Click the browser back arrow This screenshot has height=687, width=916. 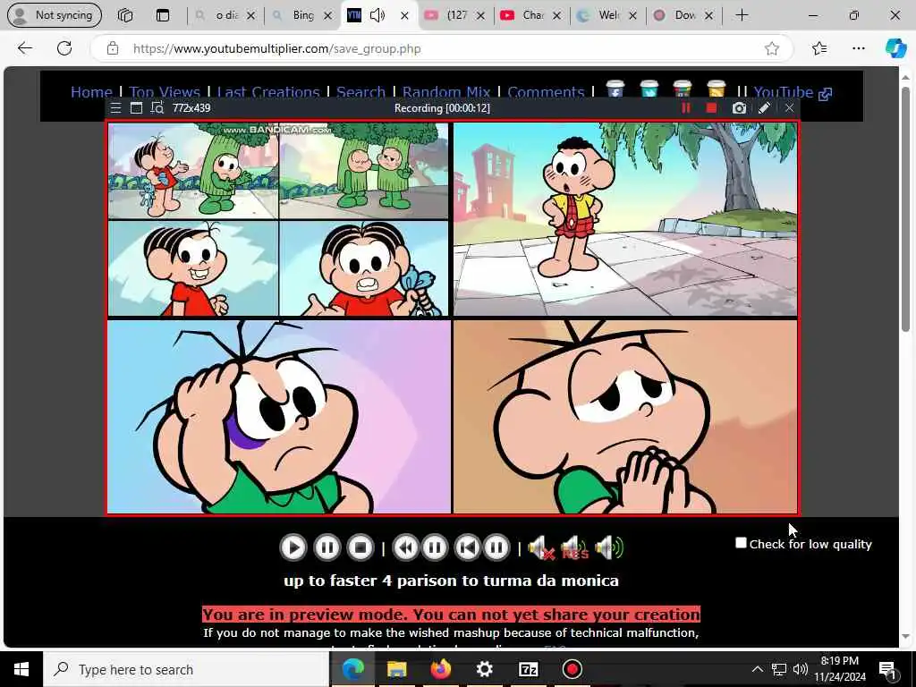pyautogui.click(x=24, y=48)
